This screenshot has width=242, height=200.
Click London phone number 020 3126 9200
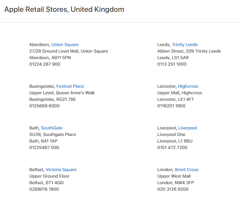click(x=173, y=189)
